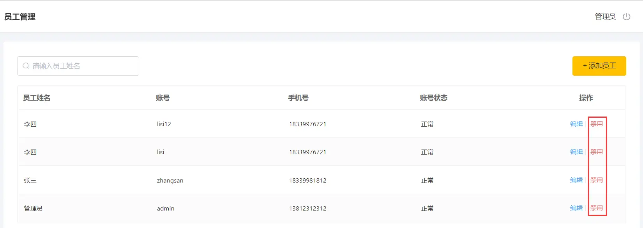
Task: Edit employee zhangsan
Action: 576,180
